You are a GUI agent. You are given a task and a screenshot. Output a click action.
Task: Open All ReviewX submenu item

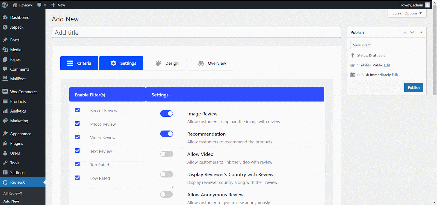click(13, 193)
